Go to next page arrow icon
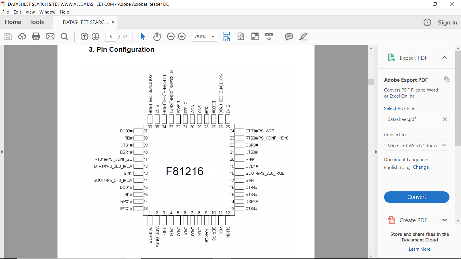The height and width of the screenshot is (259, 461). [95, 37]
